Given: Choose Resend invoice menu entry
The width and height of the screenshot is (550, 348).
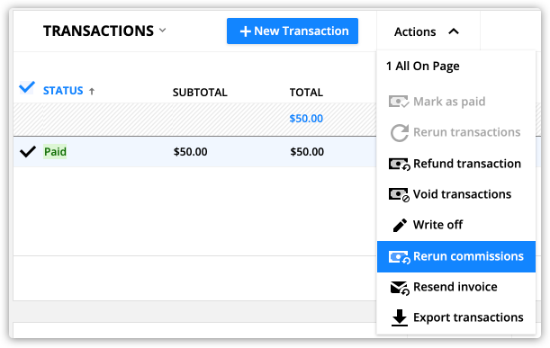Looking at the screenshot, I should [456, 287].
